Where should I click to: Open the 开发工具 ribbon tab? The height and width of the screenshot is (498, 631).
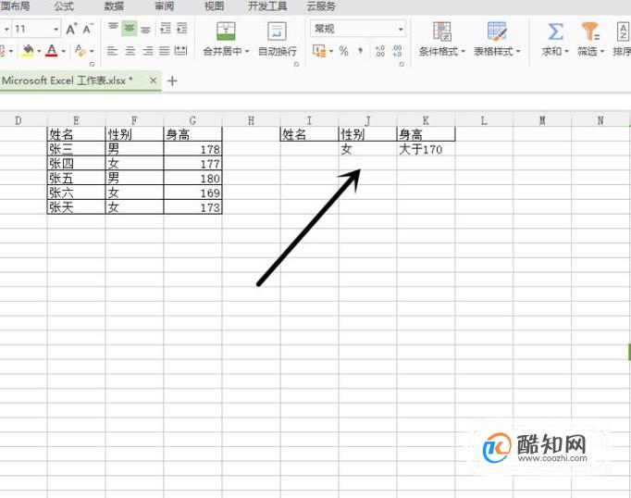tap(267, 6)
